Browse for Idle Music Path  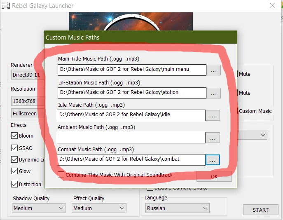[213, 115]
